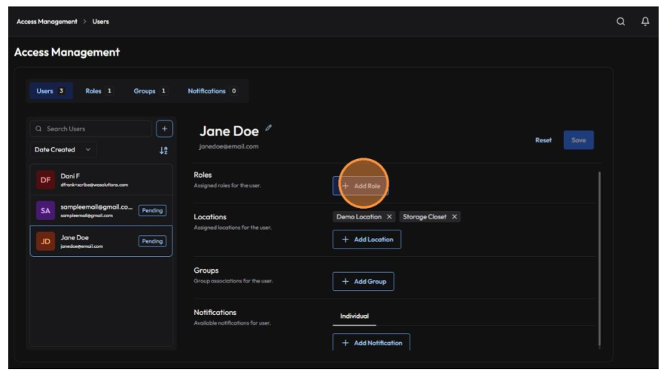Select the sampleemail@gmail.co... user row

click(x=101, y=210)
